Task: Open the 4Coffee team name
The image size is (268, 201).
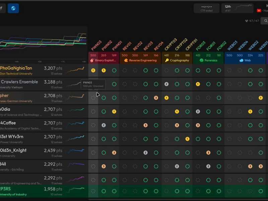Action: (x=8, y=123)
